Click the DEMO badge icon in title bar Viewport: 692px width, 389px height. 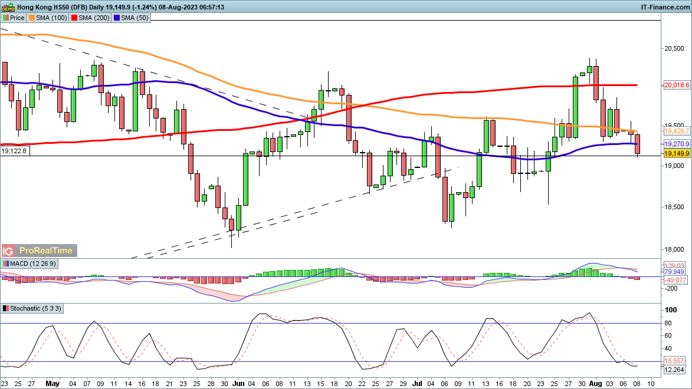8,7
